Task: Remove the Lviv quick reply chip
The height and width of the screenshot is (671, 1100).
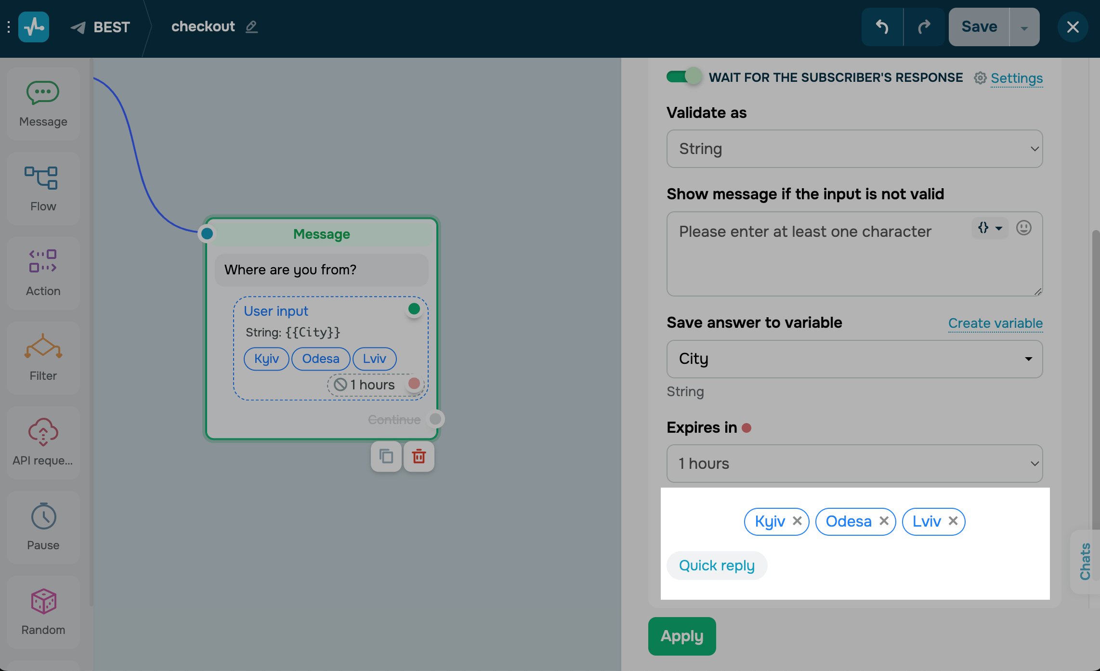Action: click(953, 521)
